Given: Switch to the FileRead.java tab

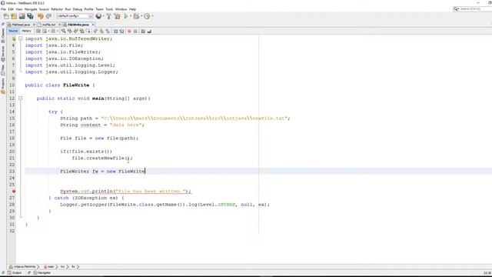Looking at the screenshot, I should 21,25.
